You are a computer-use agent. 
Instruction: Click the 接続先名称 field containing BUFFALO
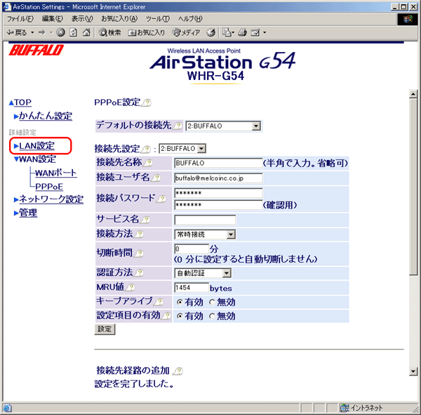click(x=218, y=163)
